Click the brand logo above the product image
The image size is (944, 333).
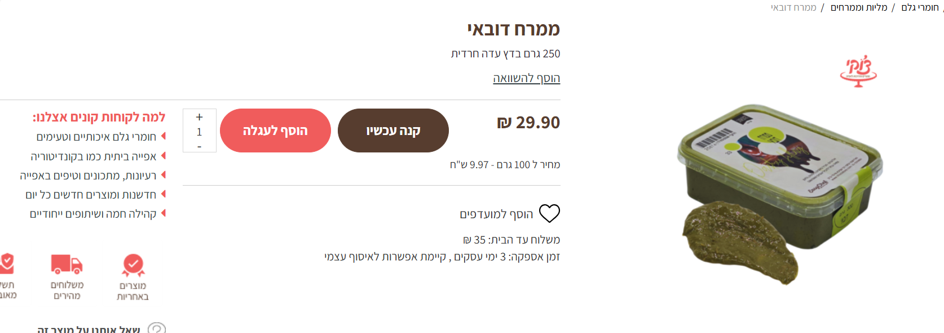858,71
